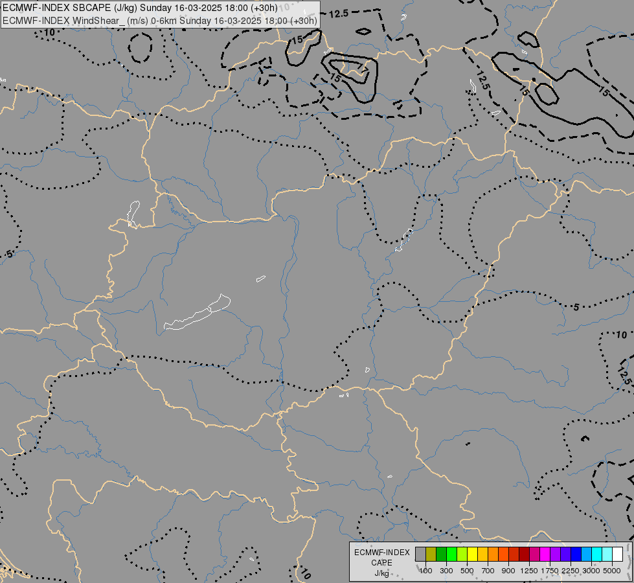Click the white swatch closing the CAPE scale
The image size is (634, 583).
point(617,554)
